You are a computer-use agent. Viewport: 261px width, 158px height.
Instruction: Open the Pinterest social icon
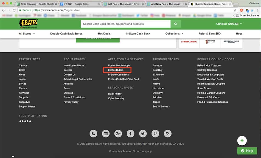click(x=155, y=134)
